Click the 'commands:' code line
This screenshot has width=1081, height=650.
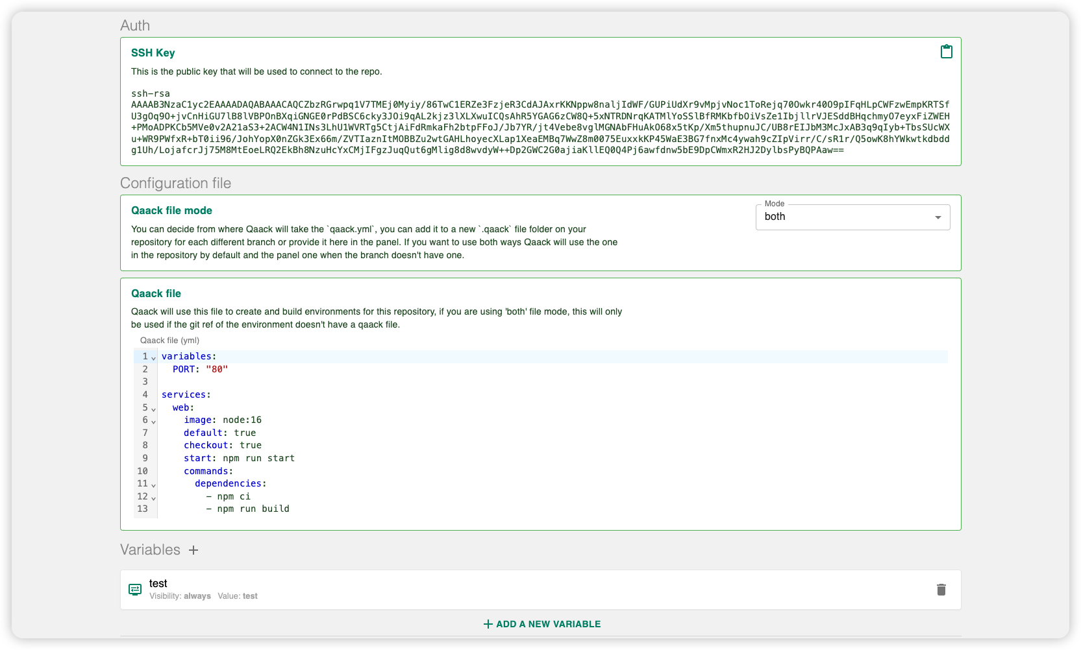(x=208, y=471)
